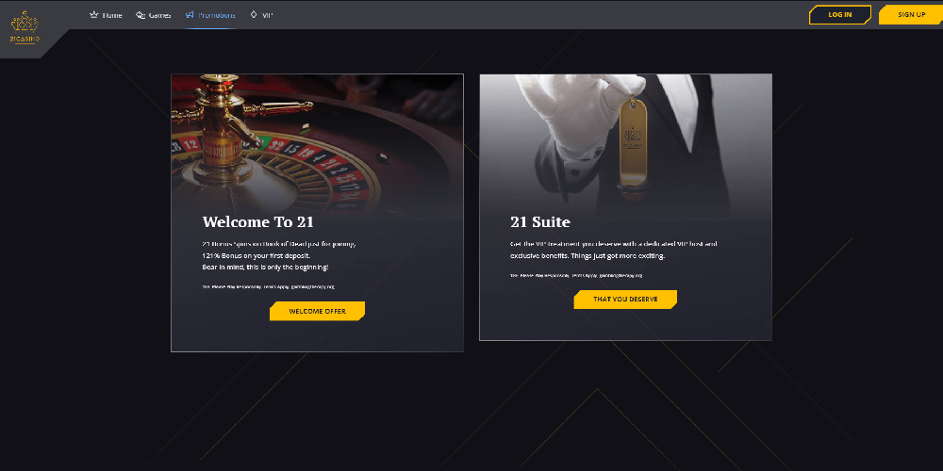Image resolution: width=943 pixels, height=471 pixels.
Task: Click the WELCOME OFFER button
Action: click(x=317, y=311)
